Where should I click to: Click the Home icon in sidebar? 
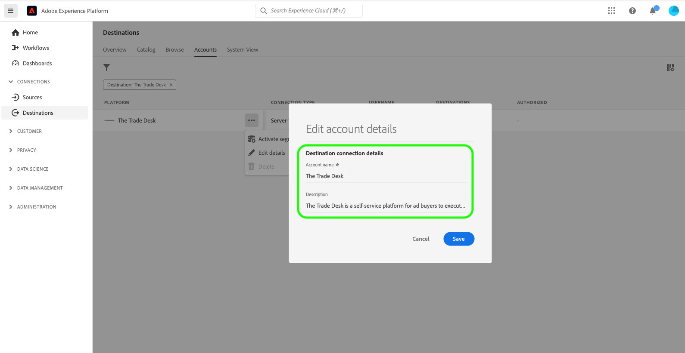[x=16, y=32]
